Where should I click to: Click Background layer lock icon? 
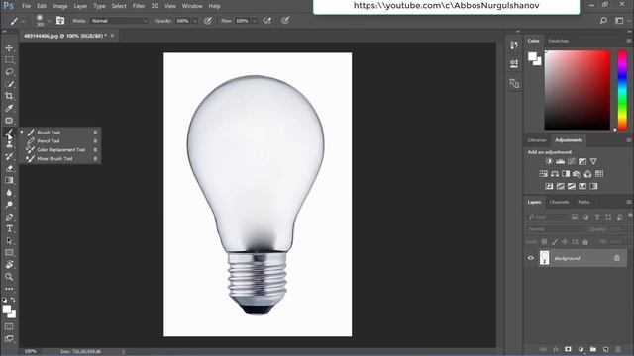616,258
